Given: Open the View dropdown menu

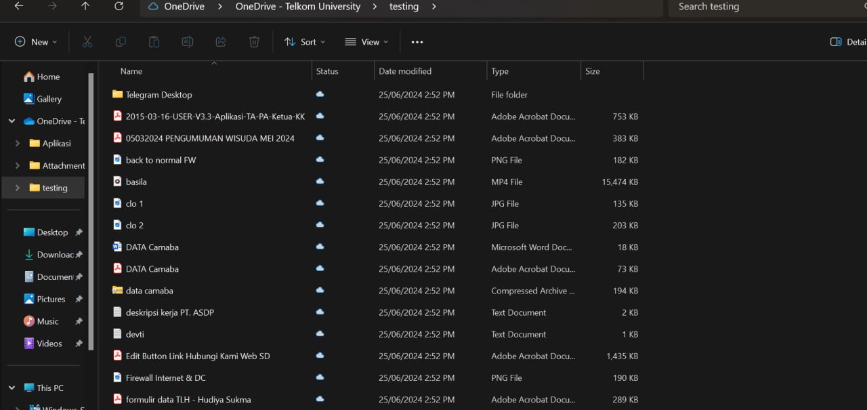Looking at the screenshot, I should click(366, 42).
